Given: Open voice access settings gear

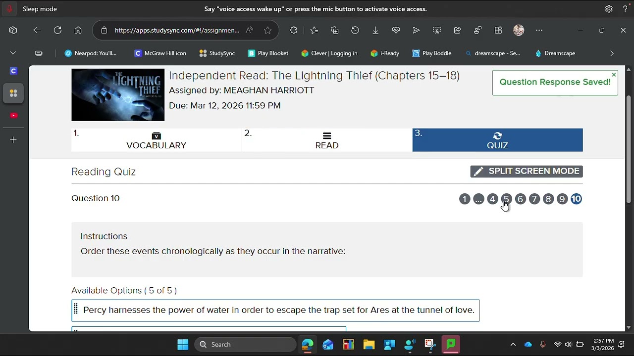Looking at the screenshot, I should click(609, 9).
